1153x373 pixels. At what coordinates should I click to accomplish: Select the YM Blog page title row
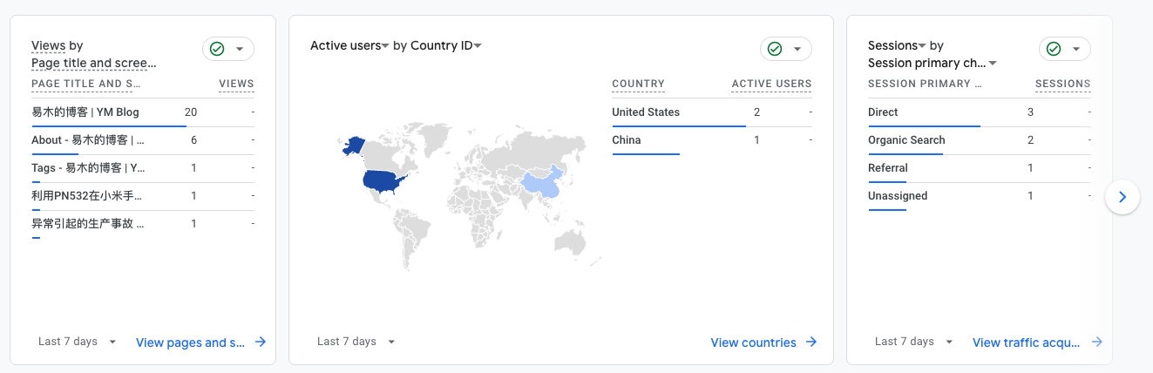point(143,112)
